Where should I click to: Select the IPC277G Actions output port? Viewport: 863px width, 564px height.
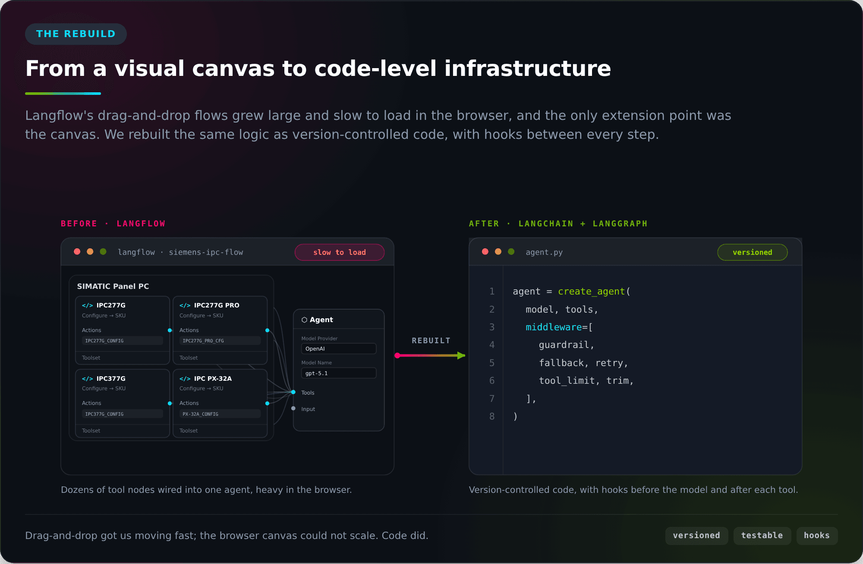(x=170, y=330)
